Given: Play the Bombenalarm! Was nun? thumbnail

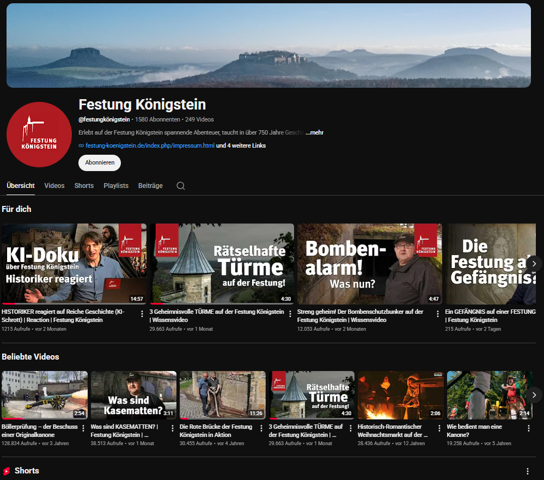Looking at the screenshot, I should pyautogui.click(x=370, y=264).
